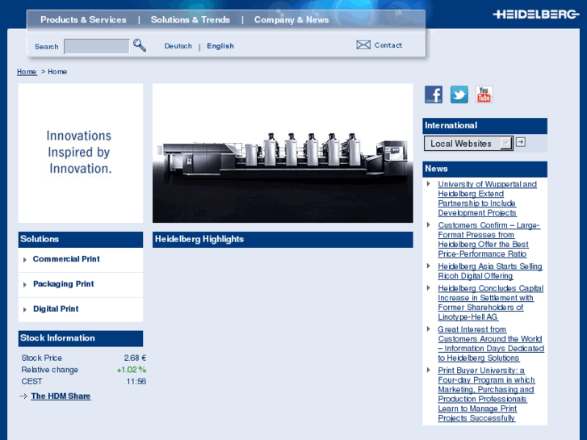Expand the Digital Print arrow
The width and height of the screenshot is (587, 440).
point(25,310)
